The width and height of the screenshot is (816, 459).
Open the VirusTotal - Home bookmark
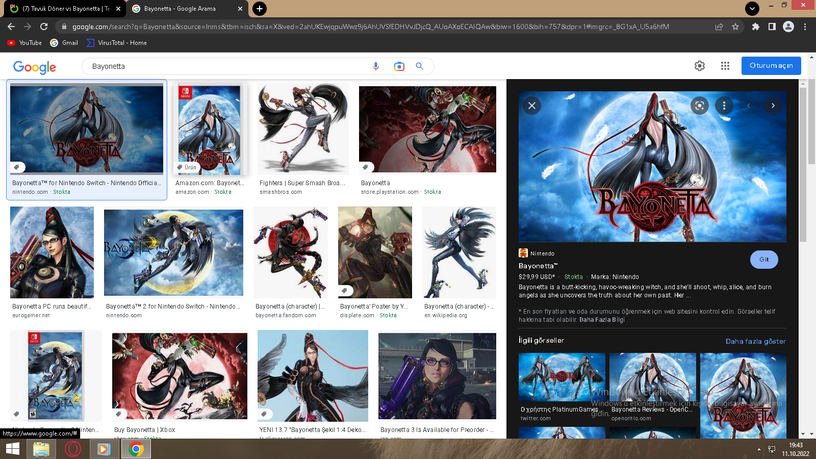(x=117, y=43)
